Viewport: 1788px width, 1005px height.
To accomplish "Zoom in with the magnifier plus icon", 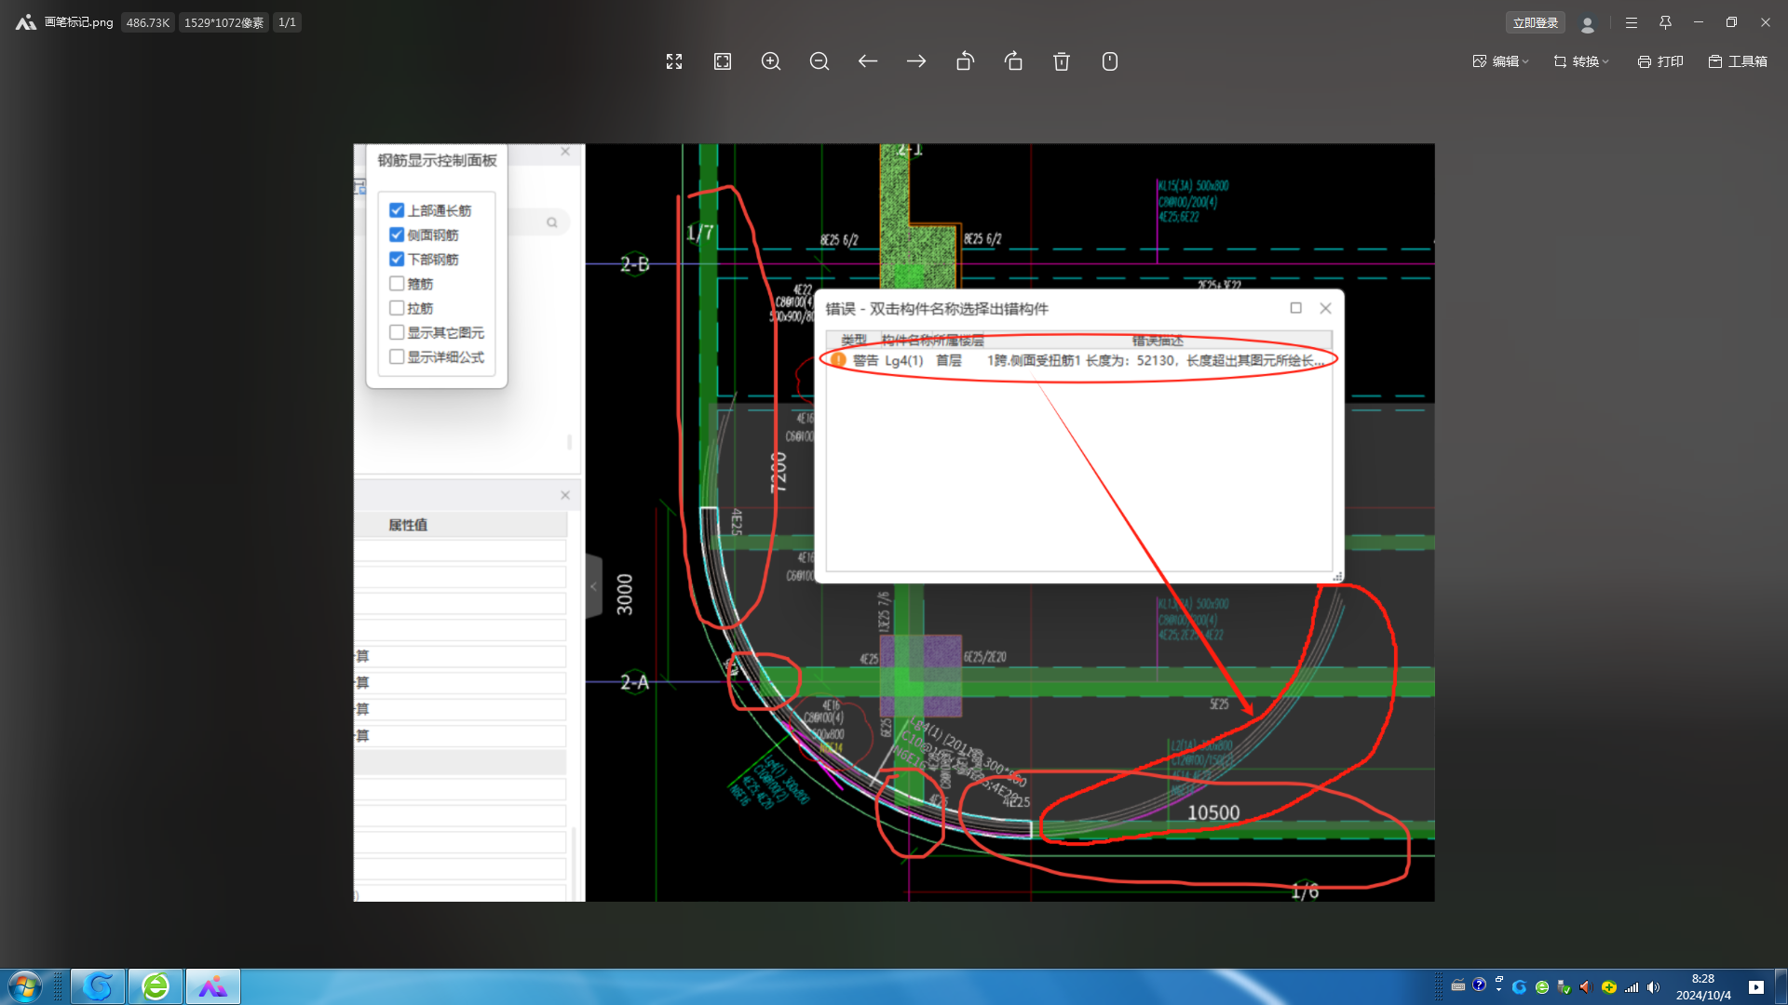I will pos(771,61).
